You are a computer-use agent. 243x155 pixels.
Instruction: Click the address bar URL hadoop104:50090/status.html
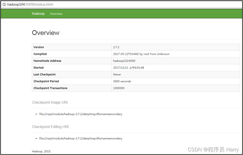[x=30, y=5]
